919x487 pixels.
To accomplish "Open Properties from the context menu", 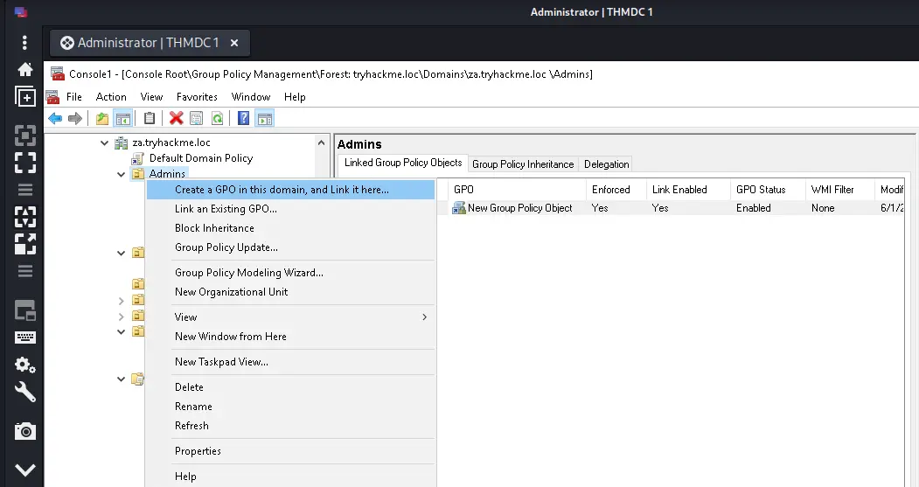I will (x=290, y=451).
